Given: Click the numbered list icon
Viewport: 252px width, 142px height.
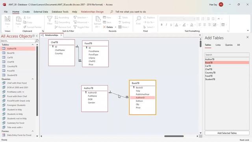Looking at the screenshot, I should (203, 19).
